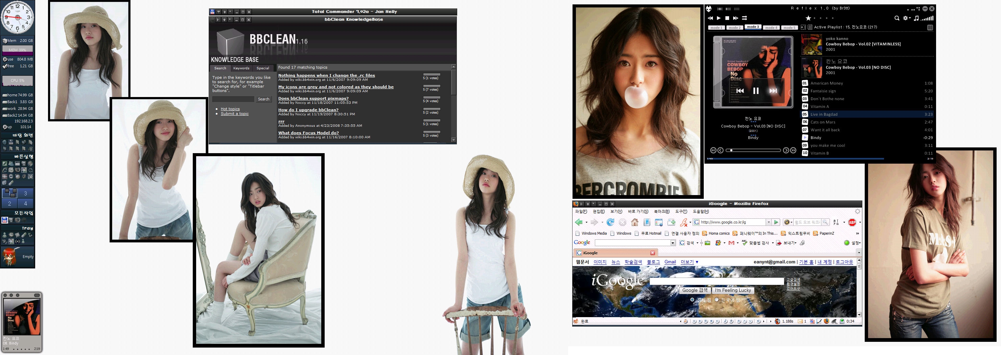Open Firefox tab list dropdown arrow
The height and width of the screenshot is (355, 1001).
pyautogui.click(x=859, y=253)
